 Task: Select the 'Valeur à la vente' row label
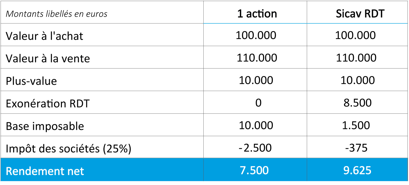[48, 58]
